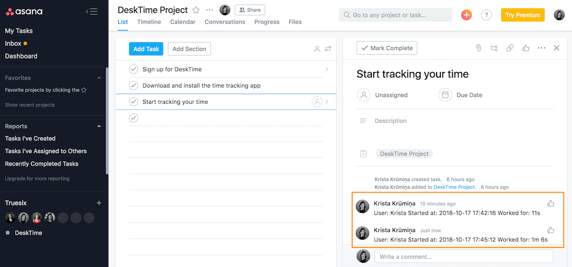The height and width of the screenshot is (267, 572).
Task: Click the search box Go to any project
Action: click(396, 15)
